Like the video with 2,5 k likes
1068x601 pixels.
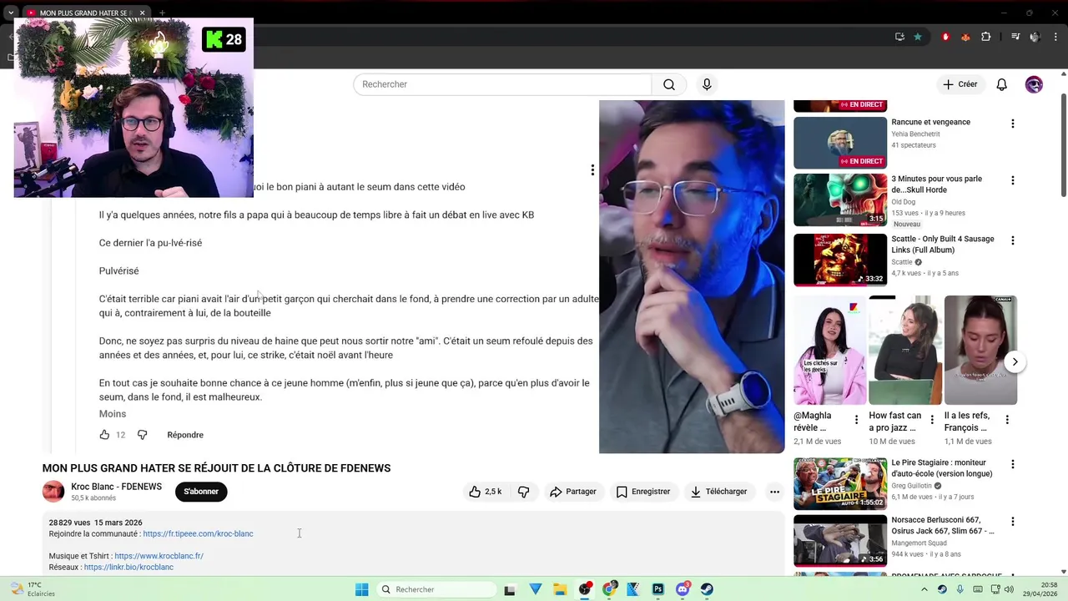(x=485, y=492)
